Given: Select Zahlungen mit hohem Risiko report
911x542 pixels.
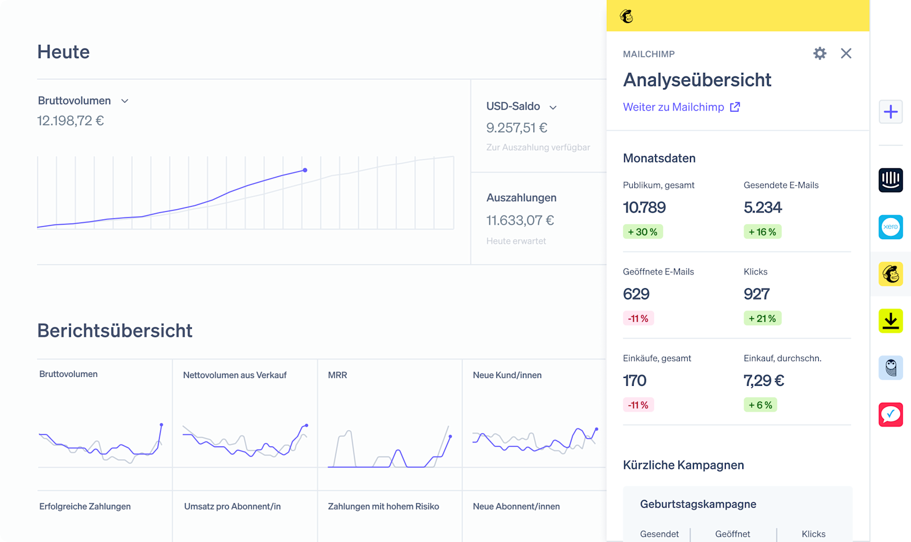Looking at the screenshot, I should point(384,507).
